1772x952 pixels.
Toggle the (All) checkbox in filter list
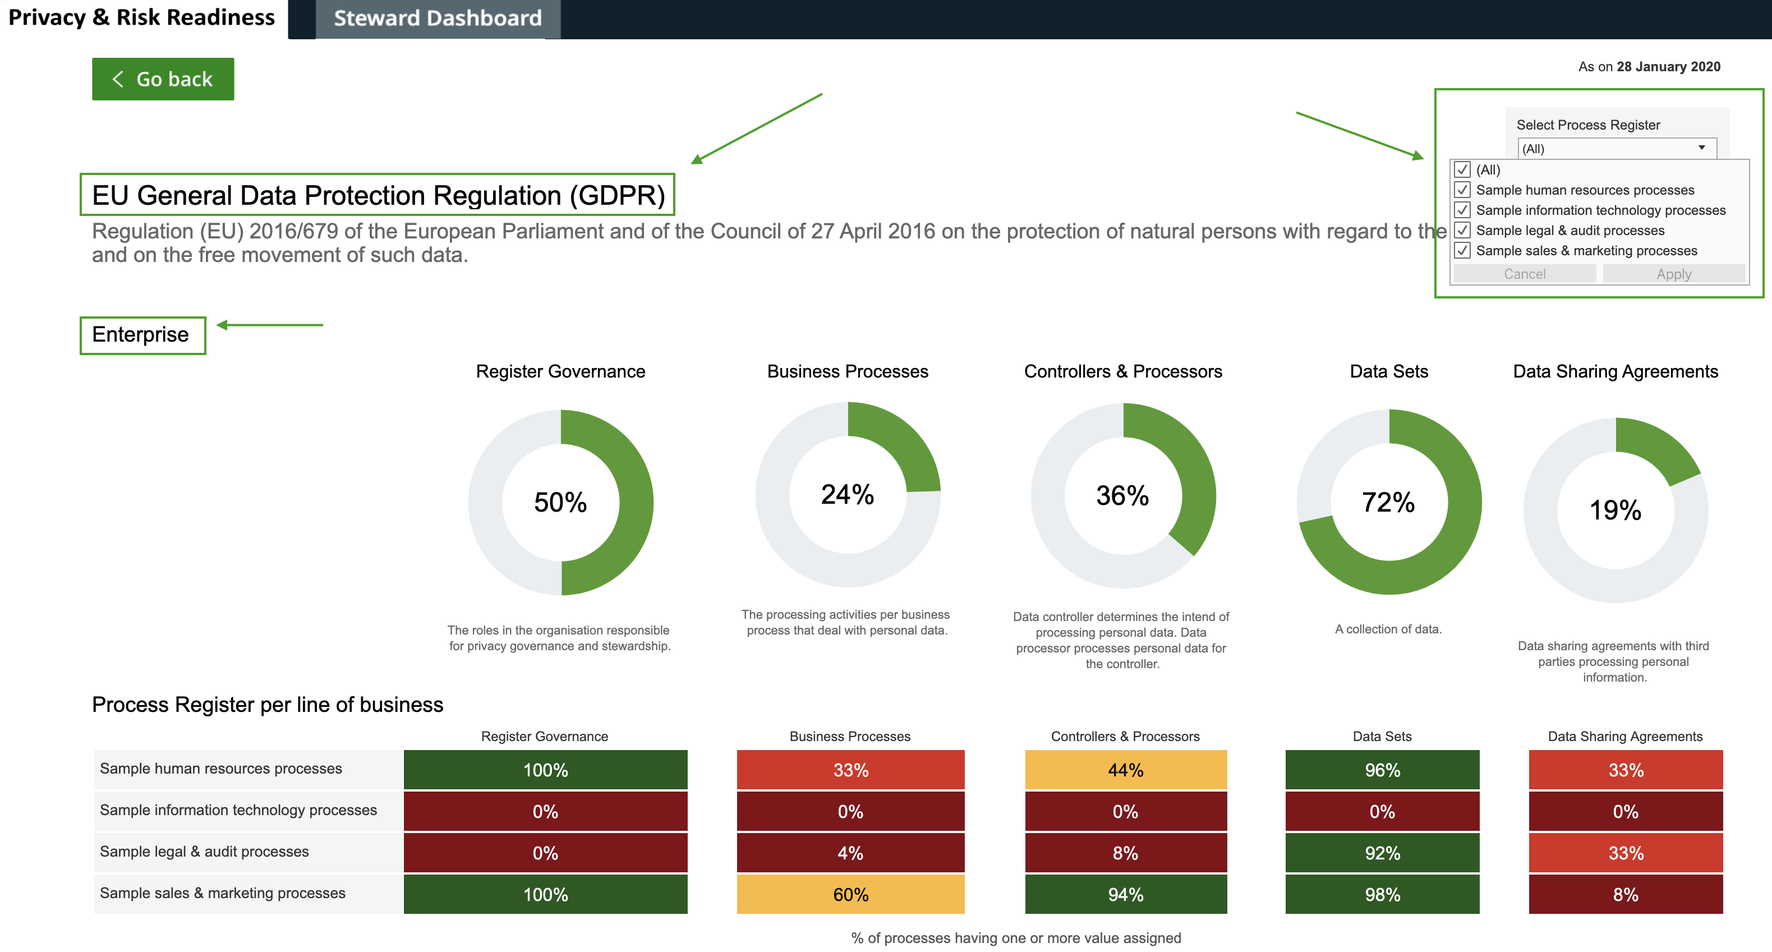tap(1462, 169)
